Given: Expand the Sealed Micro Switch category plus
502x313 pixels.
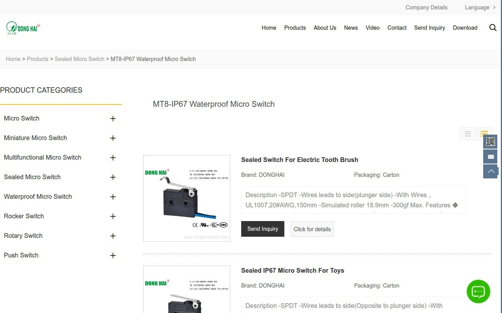Looking at the screenshot, I should [x=113, y=177].
